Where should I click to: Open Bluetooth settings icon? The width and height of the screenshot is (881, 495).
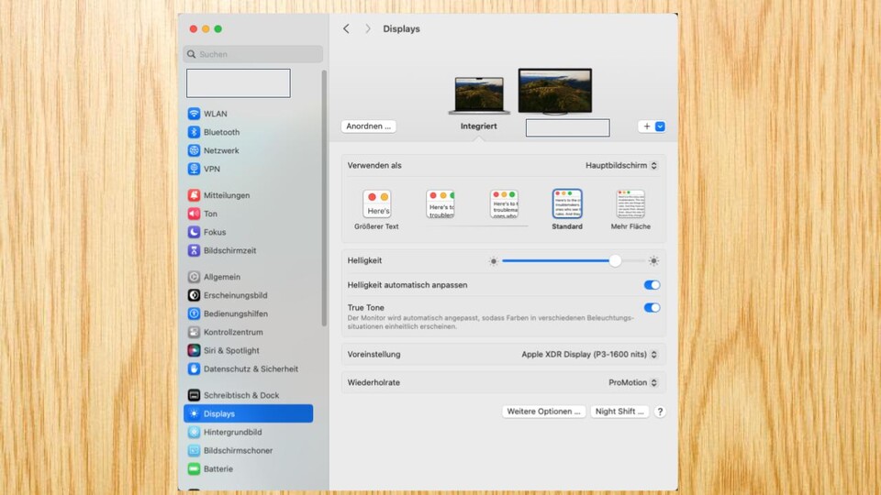[195, 132]
